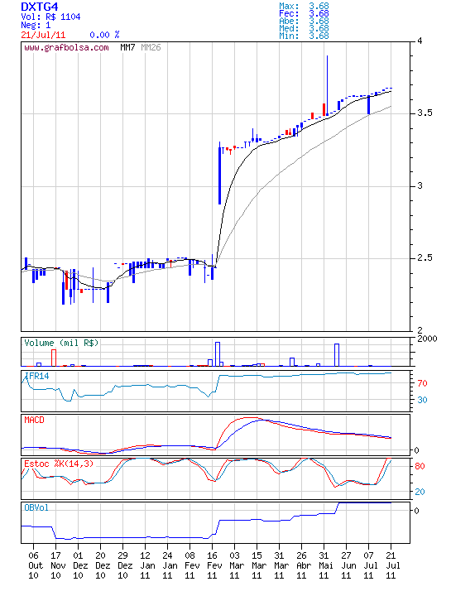Click the '29 Dez 10' date label
Viewport: 451px width, 596px height.
point(125,565)
